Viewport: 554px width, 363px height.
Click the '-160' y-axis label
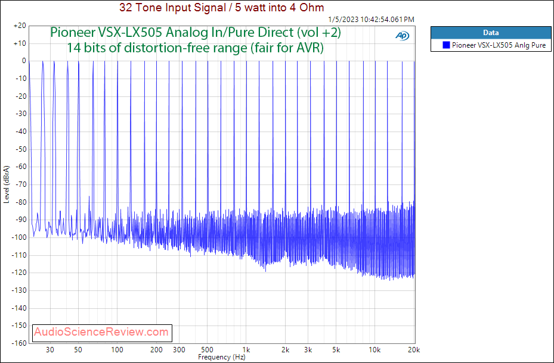[20, 343]
